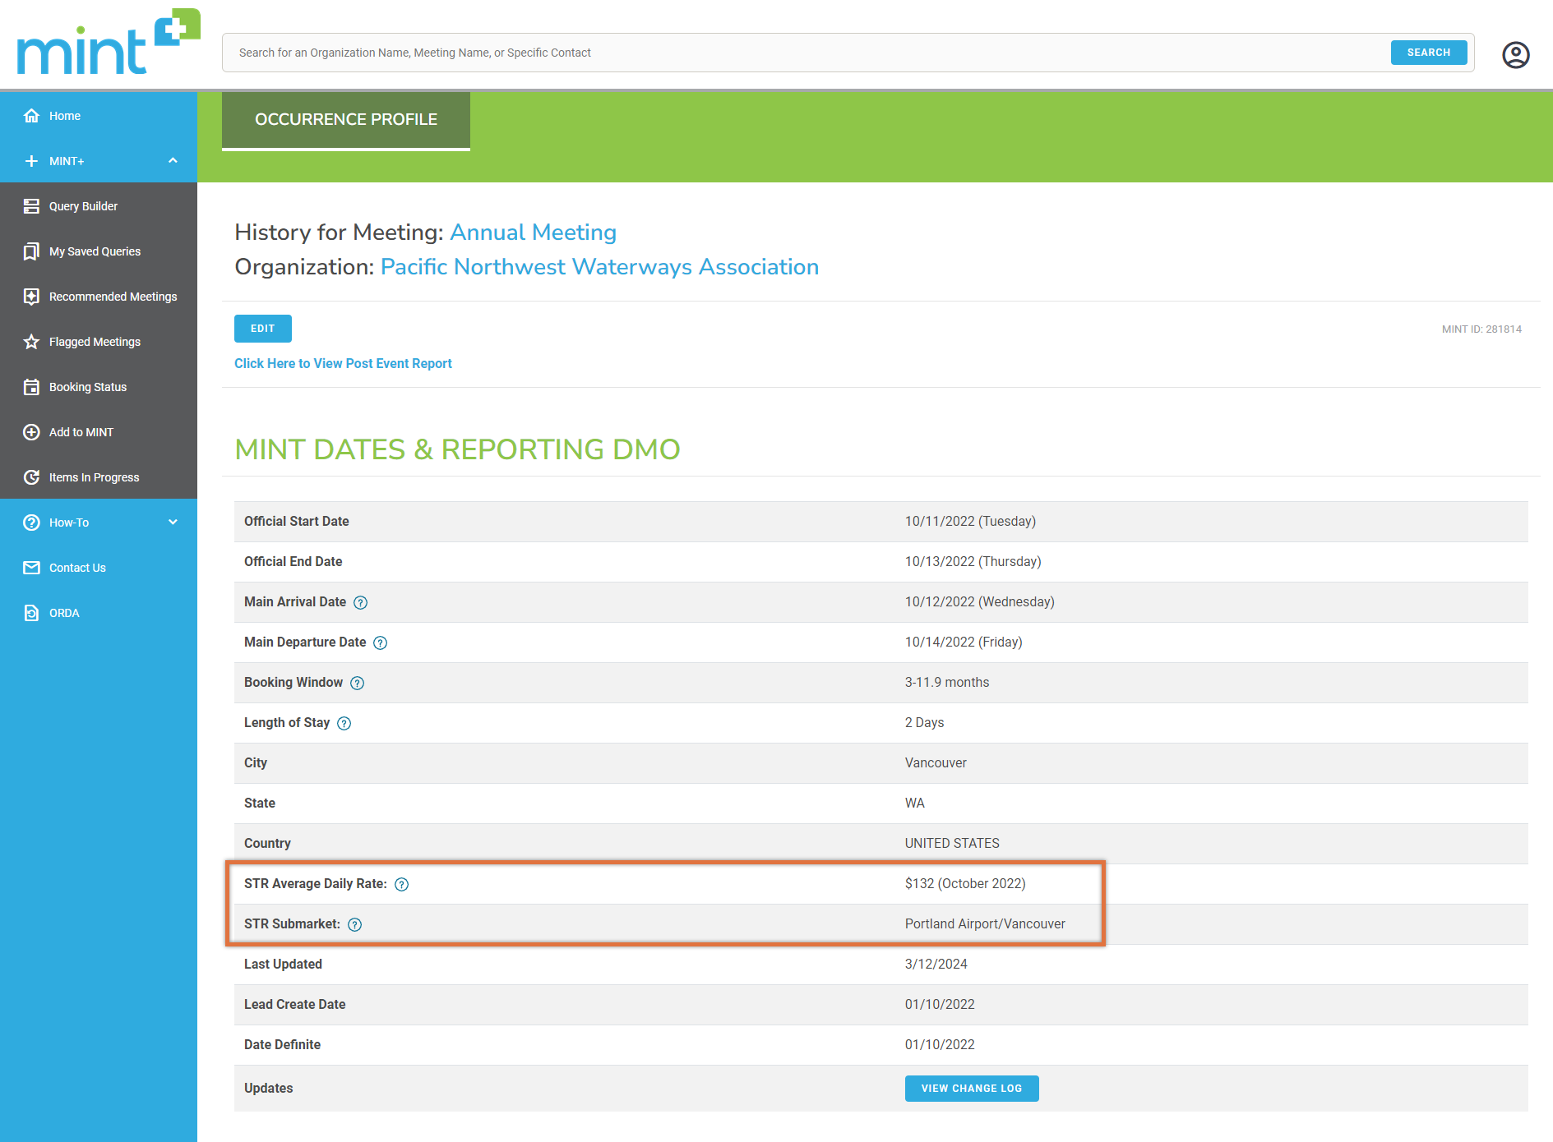Click the Lead Create Date label

pos(294,1005)
